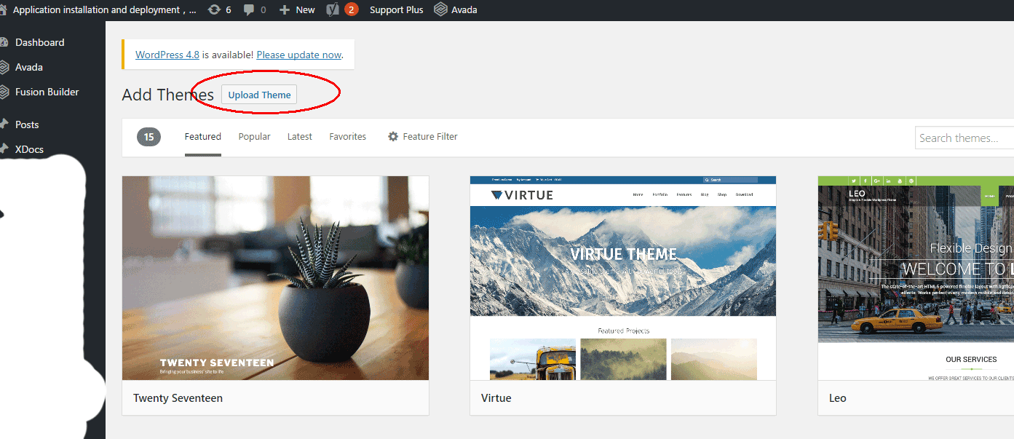Switch to the Popular themes tab
This screenshot has width=1014, height=439.
click(254, 136)
